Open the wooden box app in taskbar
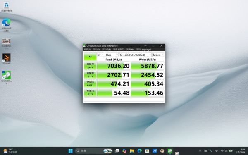Image resolution: width=248 pixels, height=155 pixels. pyautogui.click(x=162, y=151)
